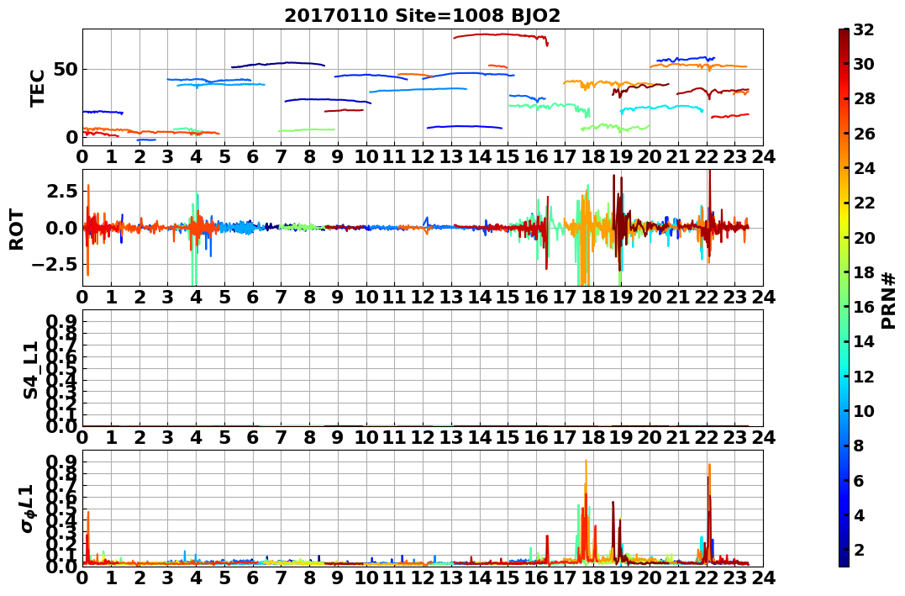905x596 pixels.
Task: Click the dark blue TEC trace around hour 7
Action: pos(277,64)
